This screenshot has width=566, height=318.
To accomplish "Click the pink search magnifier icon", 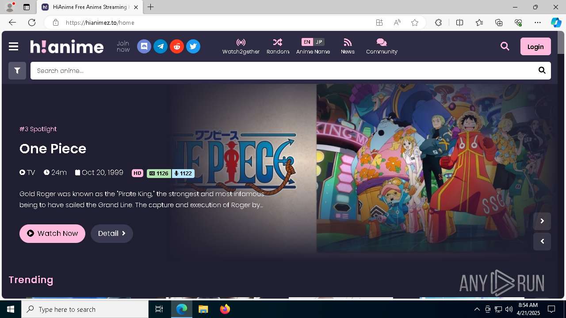I will [505, 46].
